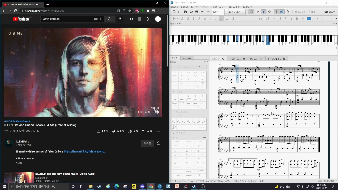Open note input mode dropdown arrow
The width and height of the screenshot is (338, 190).
click(178, 18)
